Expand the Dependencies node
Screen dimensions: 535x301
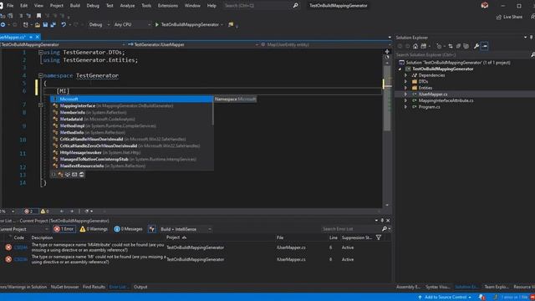point(405,75)
